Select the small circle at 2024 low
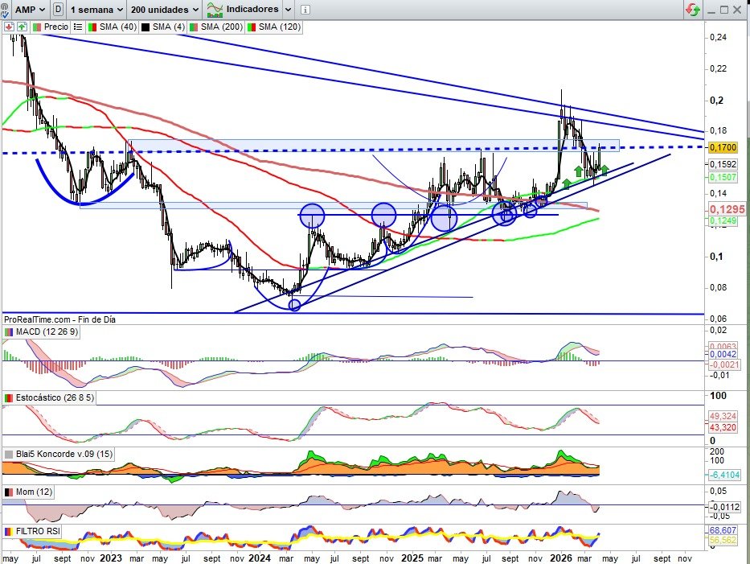 (295, 305)
